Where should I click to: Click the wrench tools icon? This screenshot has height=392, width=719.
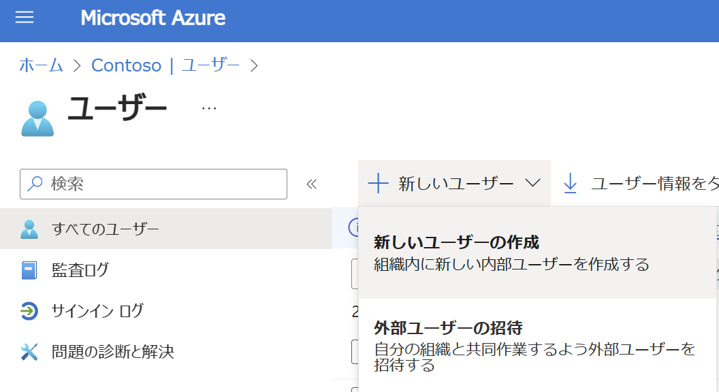point(29,352)
